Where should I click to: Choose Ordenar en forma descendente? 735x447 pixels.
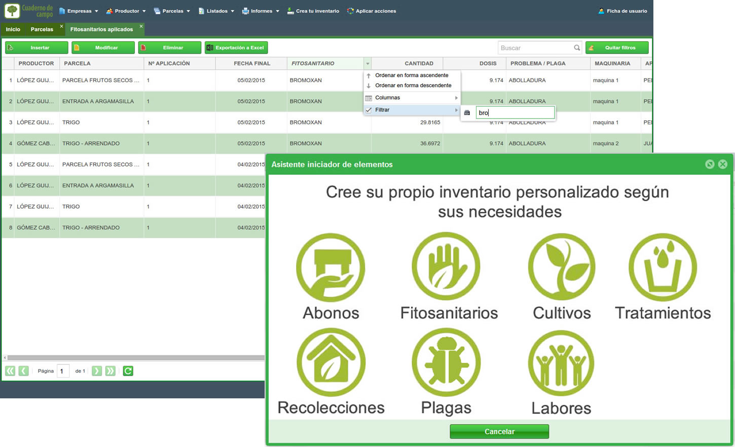[x=412, y=85]
